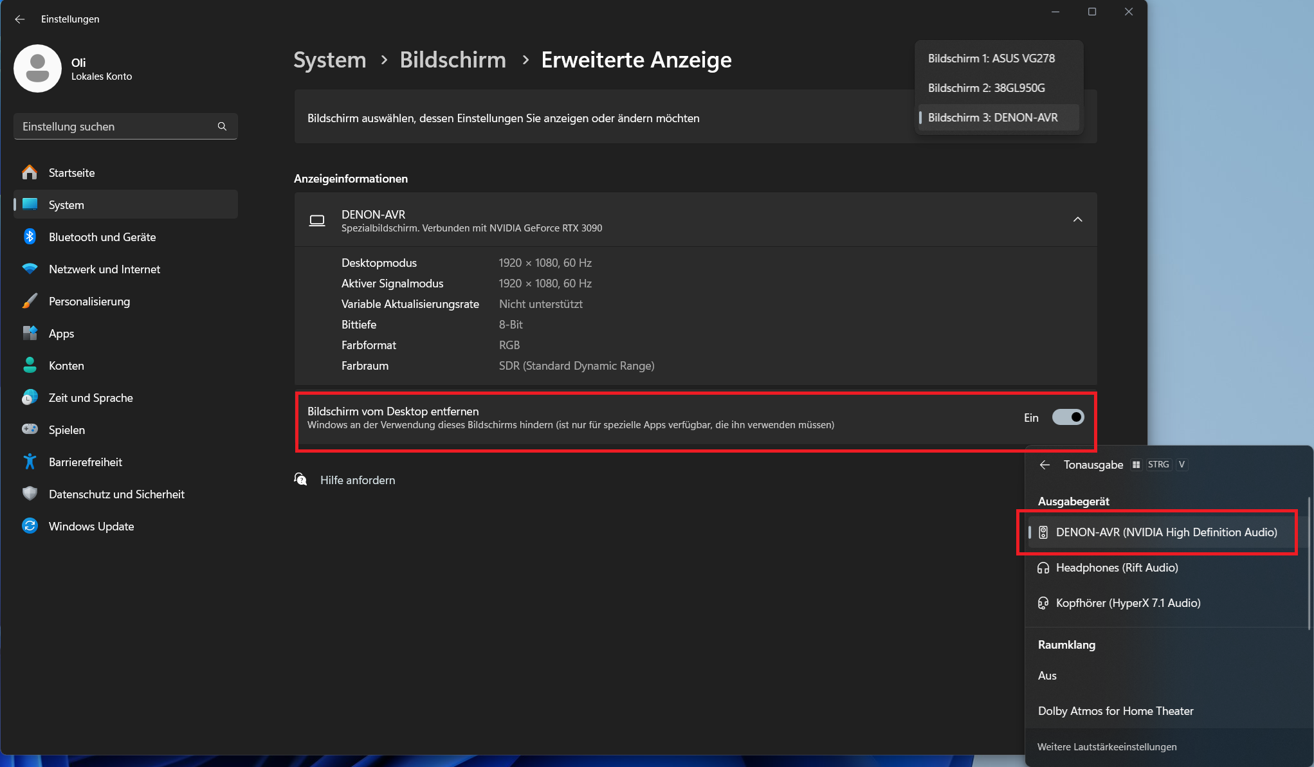Choose Bildschirm 1: ASUS VG278 from dropdown
1314x767 pixels.
pyautogui.click(x=991, y=59)
